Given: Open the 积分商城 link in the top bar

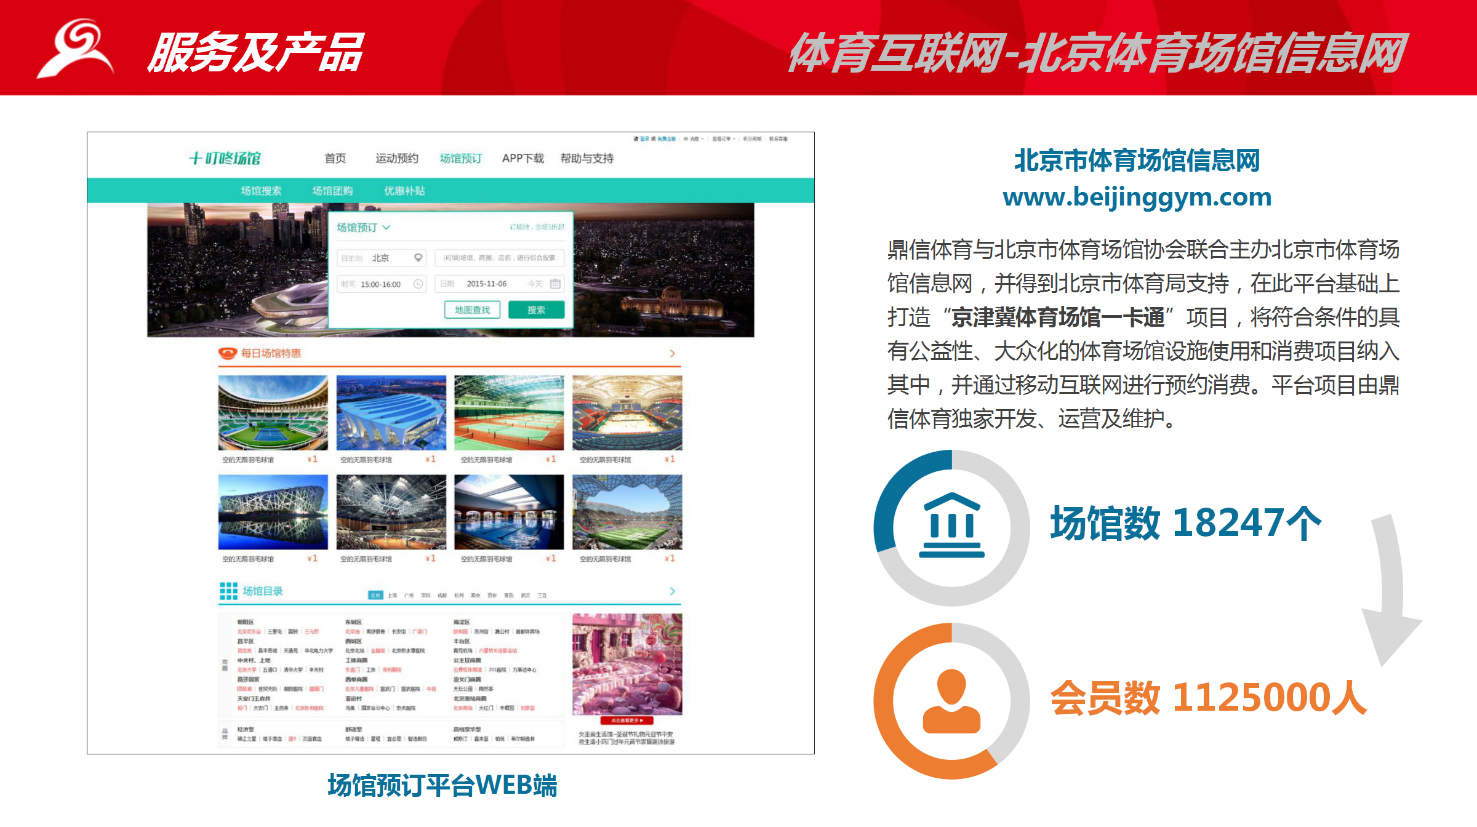Looking at the screenshot, I should 752,139.
